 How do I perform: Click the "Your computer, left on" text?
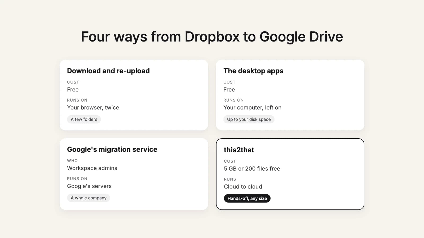(252, 108)
